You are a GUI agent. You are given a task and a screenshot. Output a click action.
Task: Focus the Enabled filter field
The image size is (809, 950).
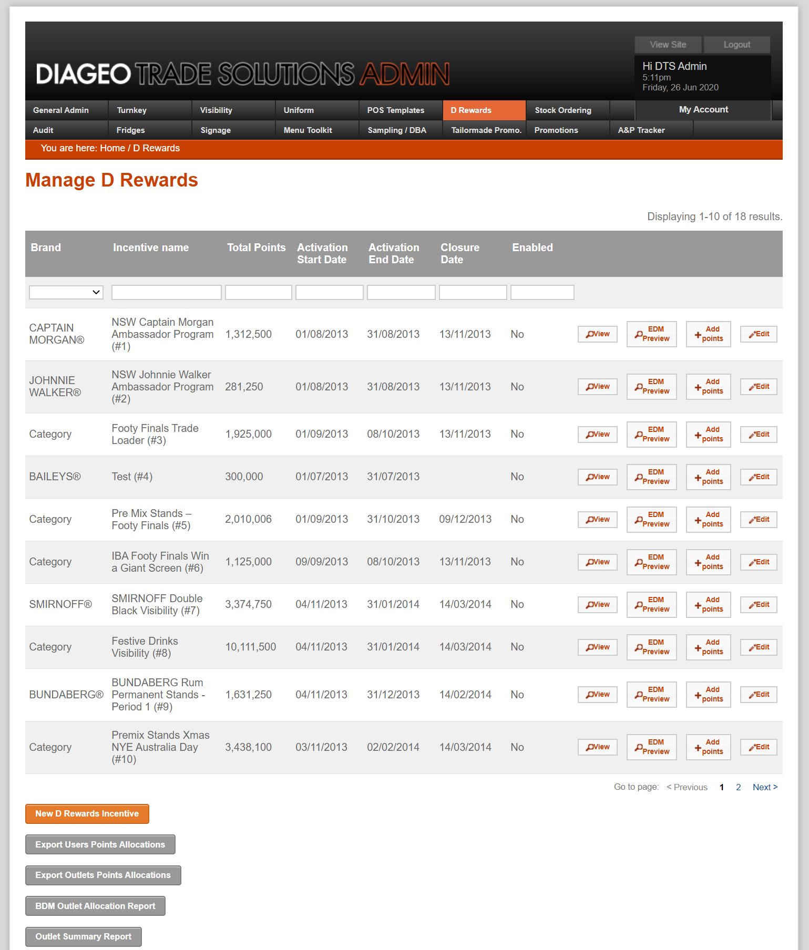pyautogui.click(x=542, y=292)
